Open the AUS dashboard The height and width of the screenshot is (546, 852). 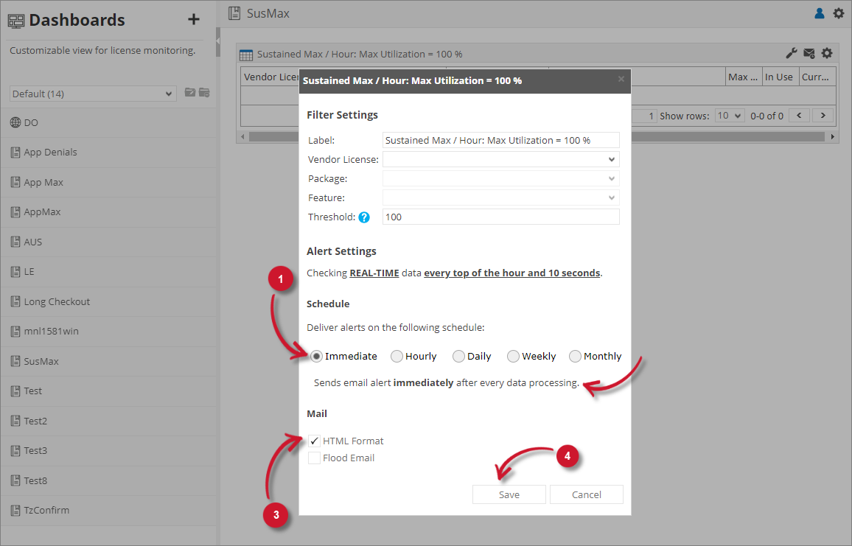click(x=108, y=242)
